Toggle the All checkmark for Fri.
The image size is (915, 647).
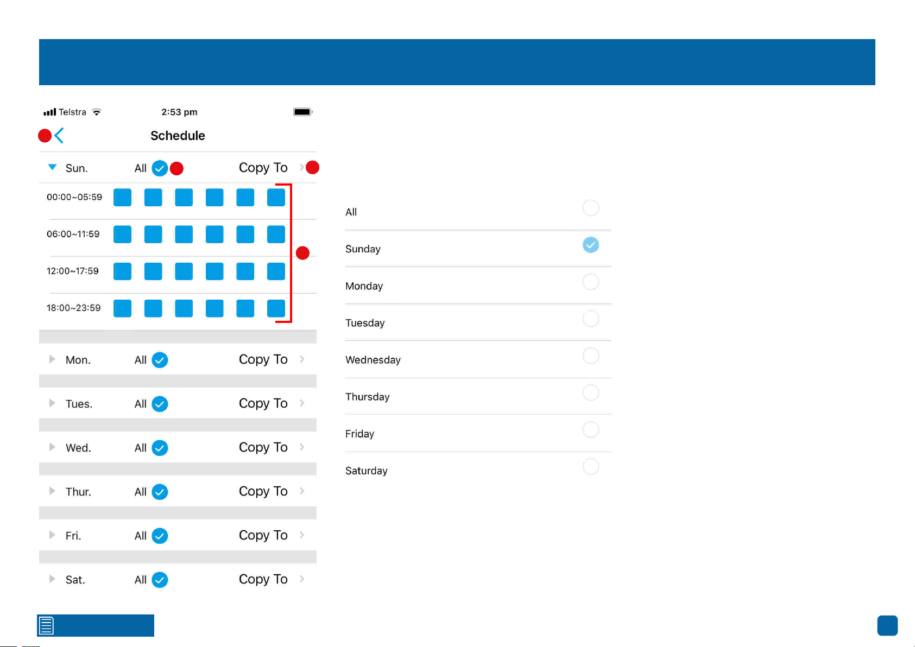[160, 536]
